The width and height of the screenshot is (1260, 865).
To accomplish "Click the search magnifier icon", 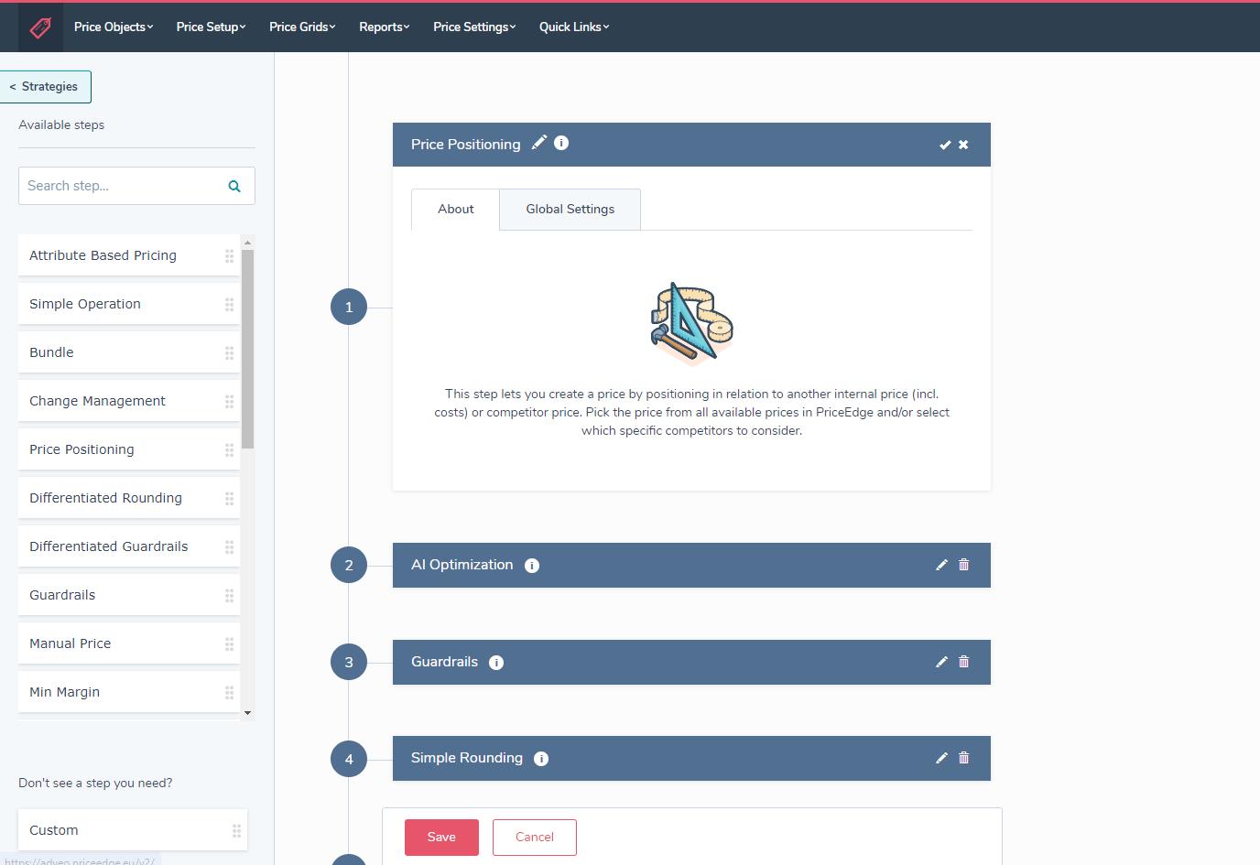I will pyautogui.click(x=234, y=186).
